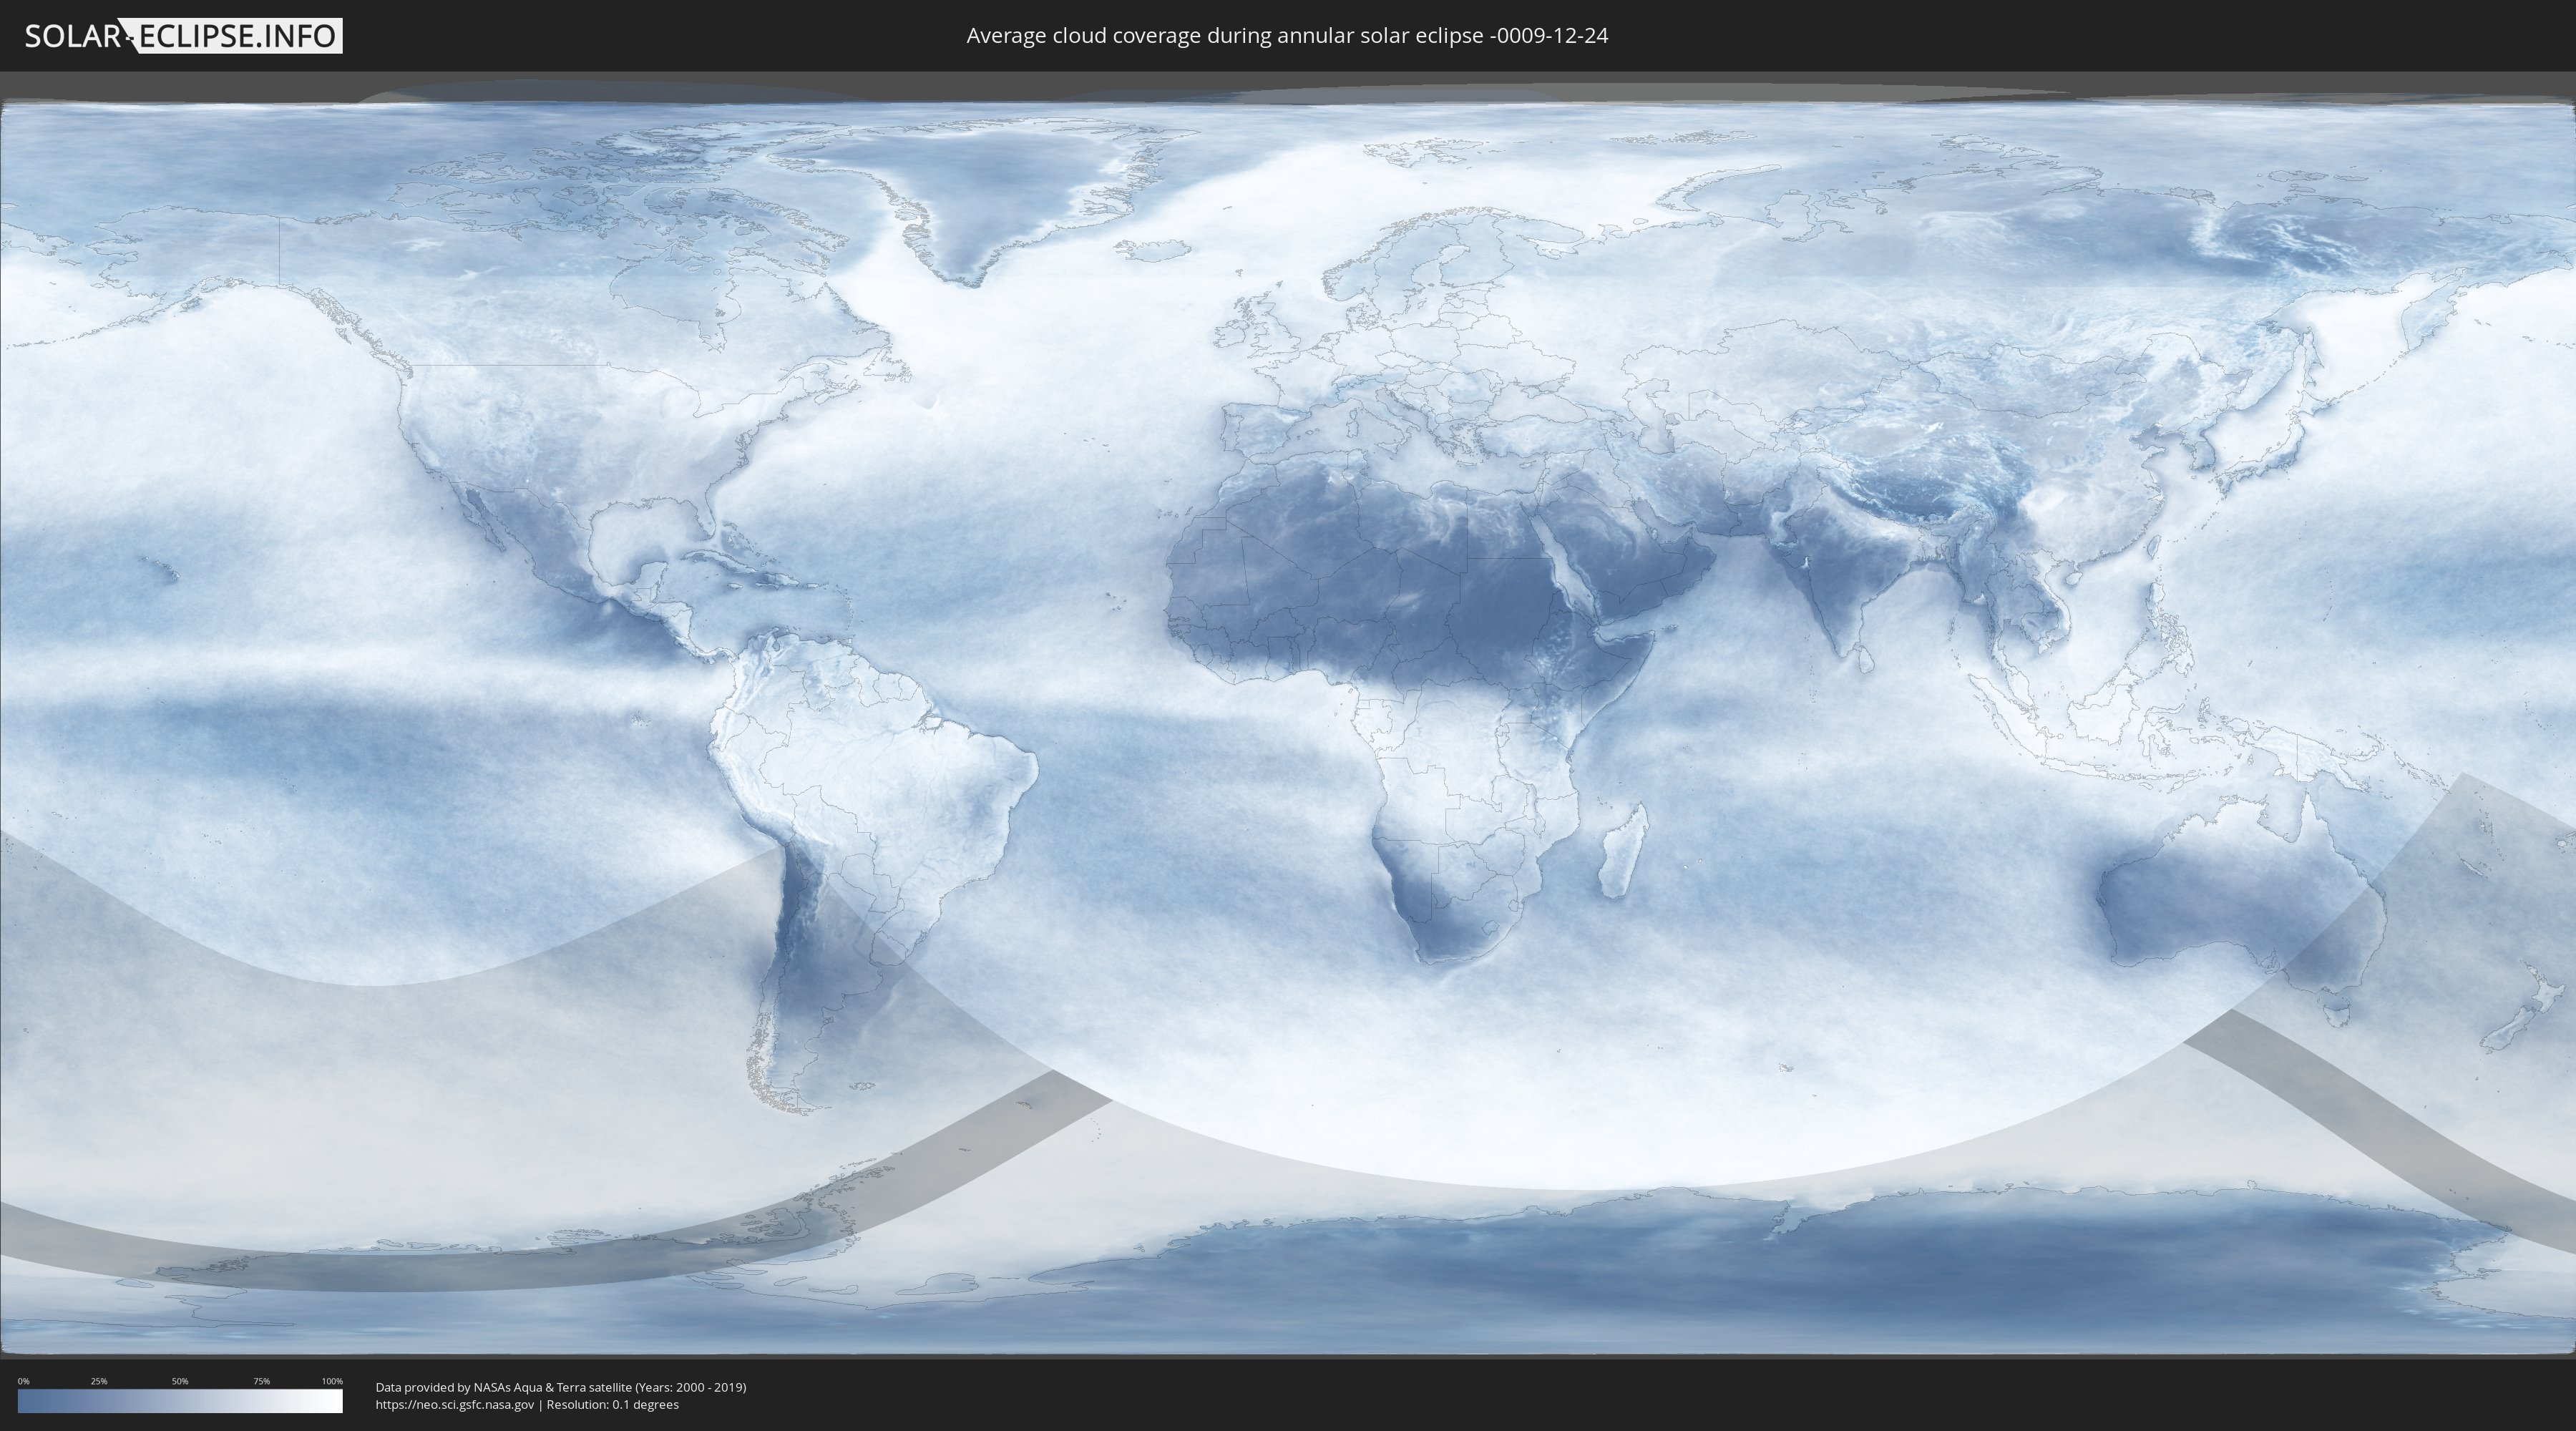Click the NASA Aqua & Terra data credit

560,1387
